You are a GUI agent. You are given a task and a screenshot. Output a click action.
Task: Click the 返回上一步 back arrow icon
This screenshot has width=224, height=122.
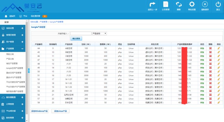tap(153, 5)
